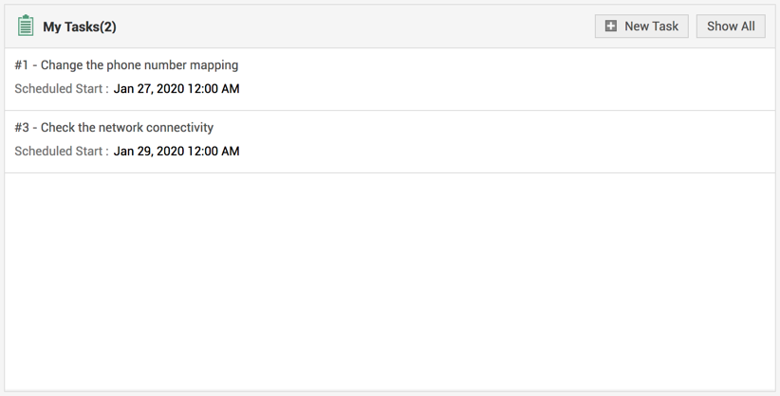Show All tasks

point(731,27)
